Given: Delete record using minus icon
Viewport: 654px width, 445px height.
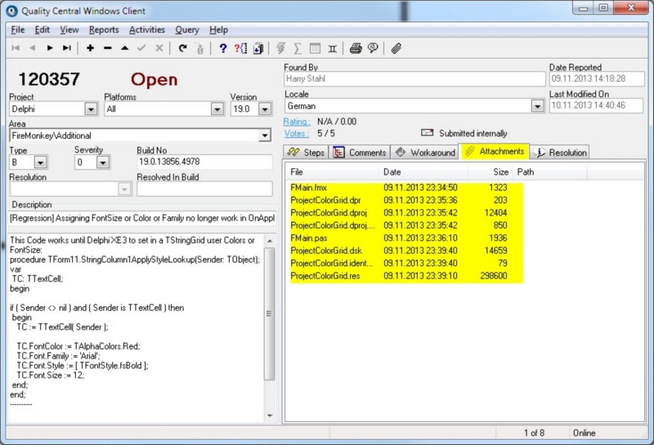Looking at the screenshot, I should (x=108, y=48).
